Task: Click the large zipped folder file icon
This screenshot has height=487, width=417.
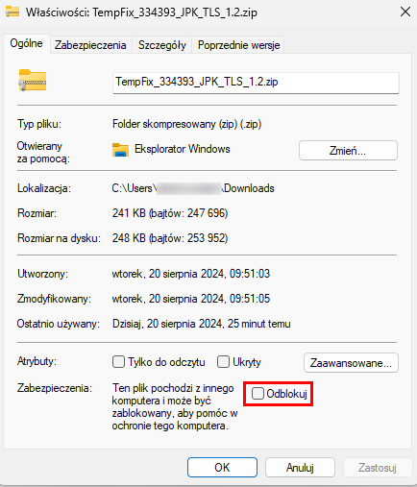Action: [33, 81]
